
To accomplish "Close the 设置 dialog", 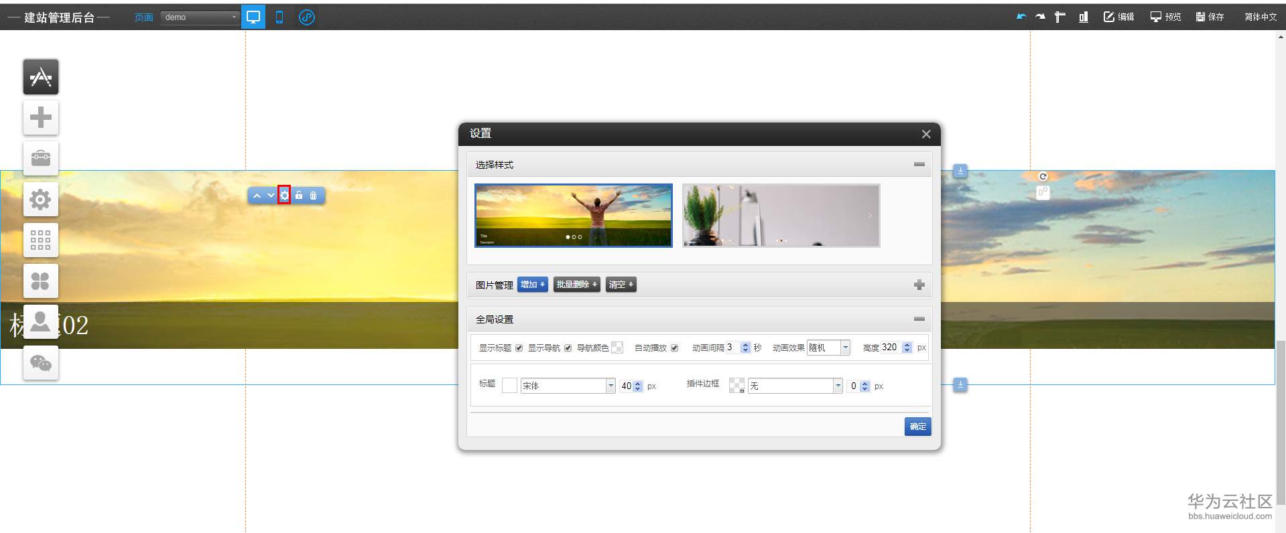I will pos(926,134).
